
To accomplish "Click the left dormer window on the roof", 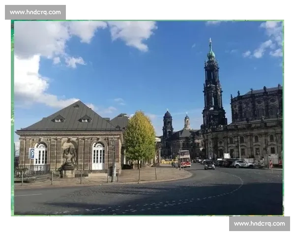I will 59,118.
